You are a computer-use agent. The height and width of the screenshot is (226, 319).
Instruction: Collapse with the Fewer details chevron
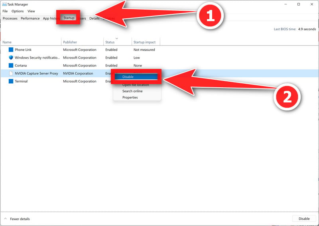click(6, 219)
